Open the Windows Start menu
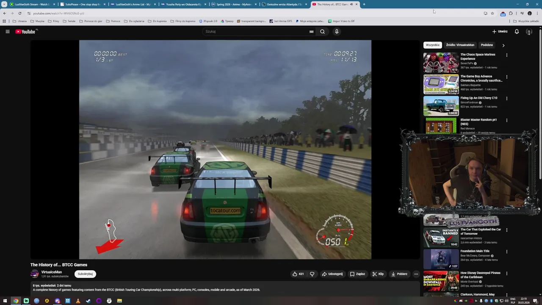This screenshot has height=305, width=542. pos(5,301)
